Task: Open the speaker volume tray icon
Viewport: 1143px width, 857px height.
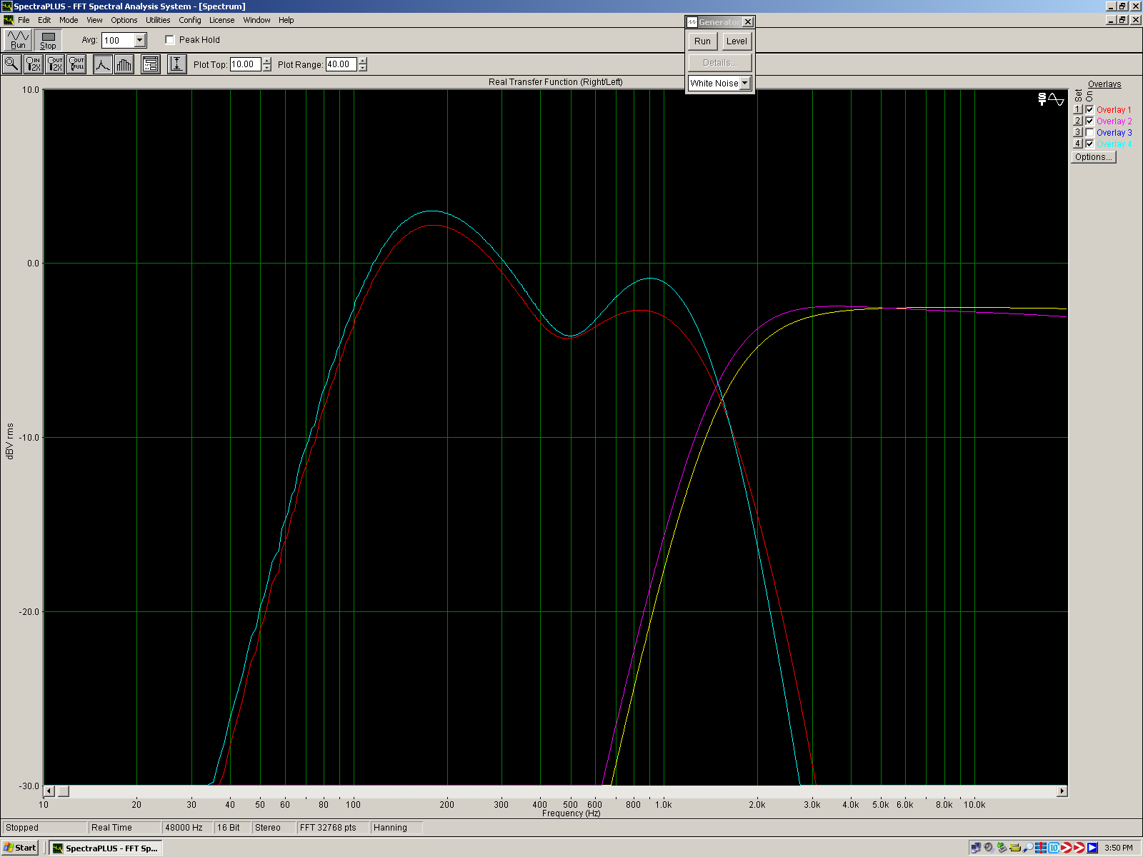Action: pyautogui.click(x=989, y=848)
